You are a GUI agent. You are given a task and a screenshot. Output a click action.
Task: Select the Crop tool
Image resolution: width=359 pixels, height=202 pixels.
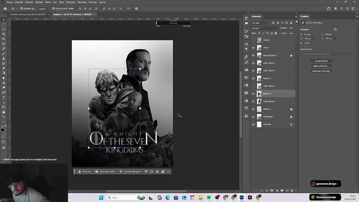(x=4, y=39)
